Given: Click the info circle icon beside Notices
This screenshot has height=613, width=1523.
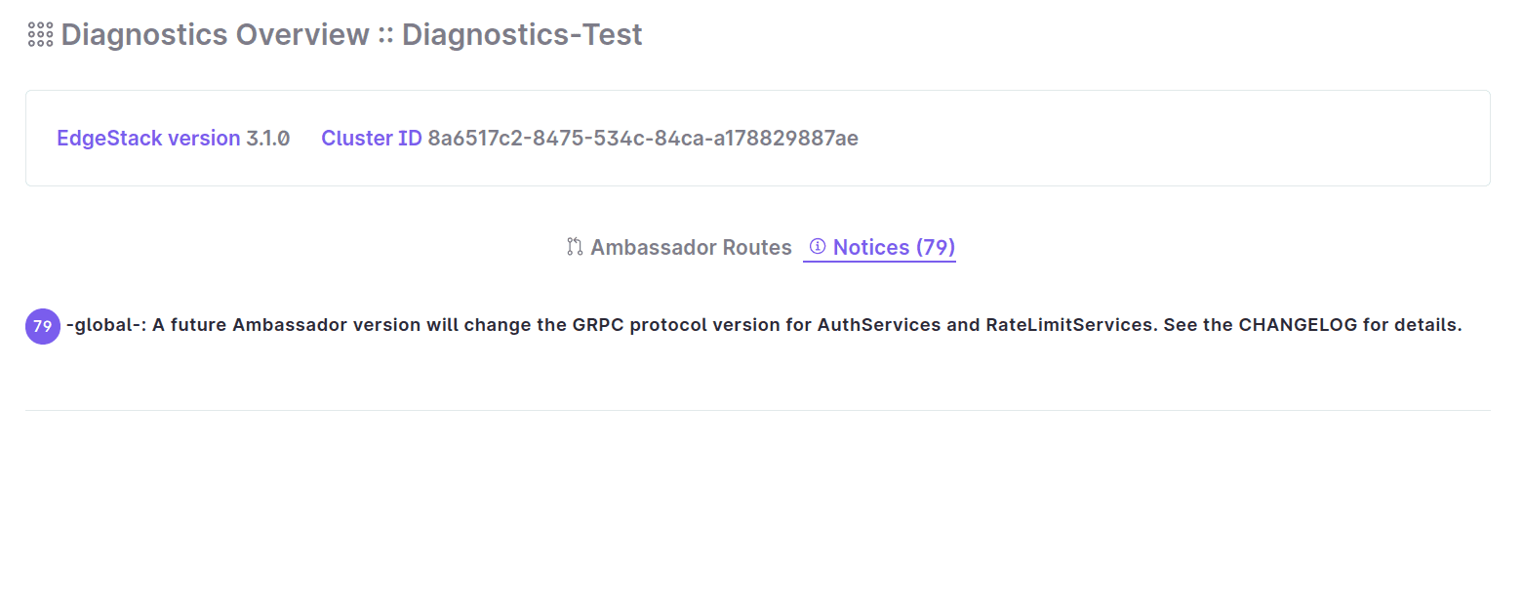Looking at the screenshot, I should (818, 247).
